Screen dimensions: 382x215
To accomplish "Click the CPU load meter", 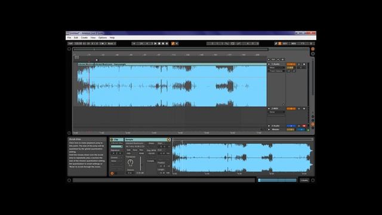I will pos(303,44).
